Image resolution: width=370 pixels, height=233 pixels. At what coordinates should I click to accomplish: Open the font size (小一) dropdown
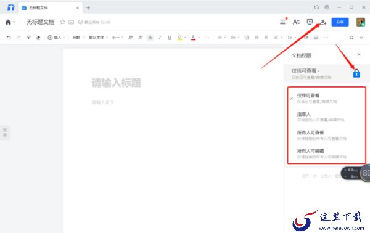[118, 38]
